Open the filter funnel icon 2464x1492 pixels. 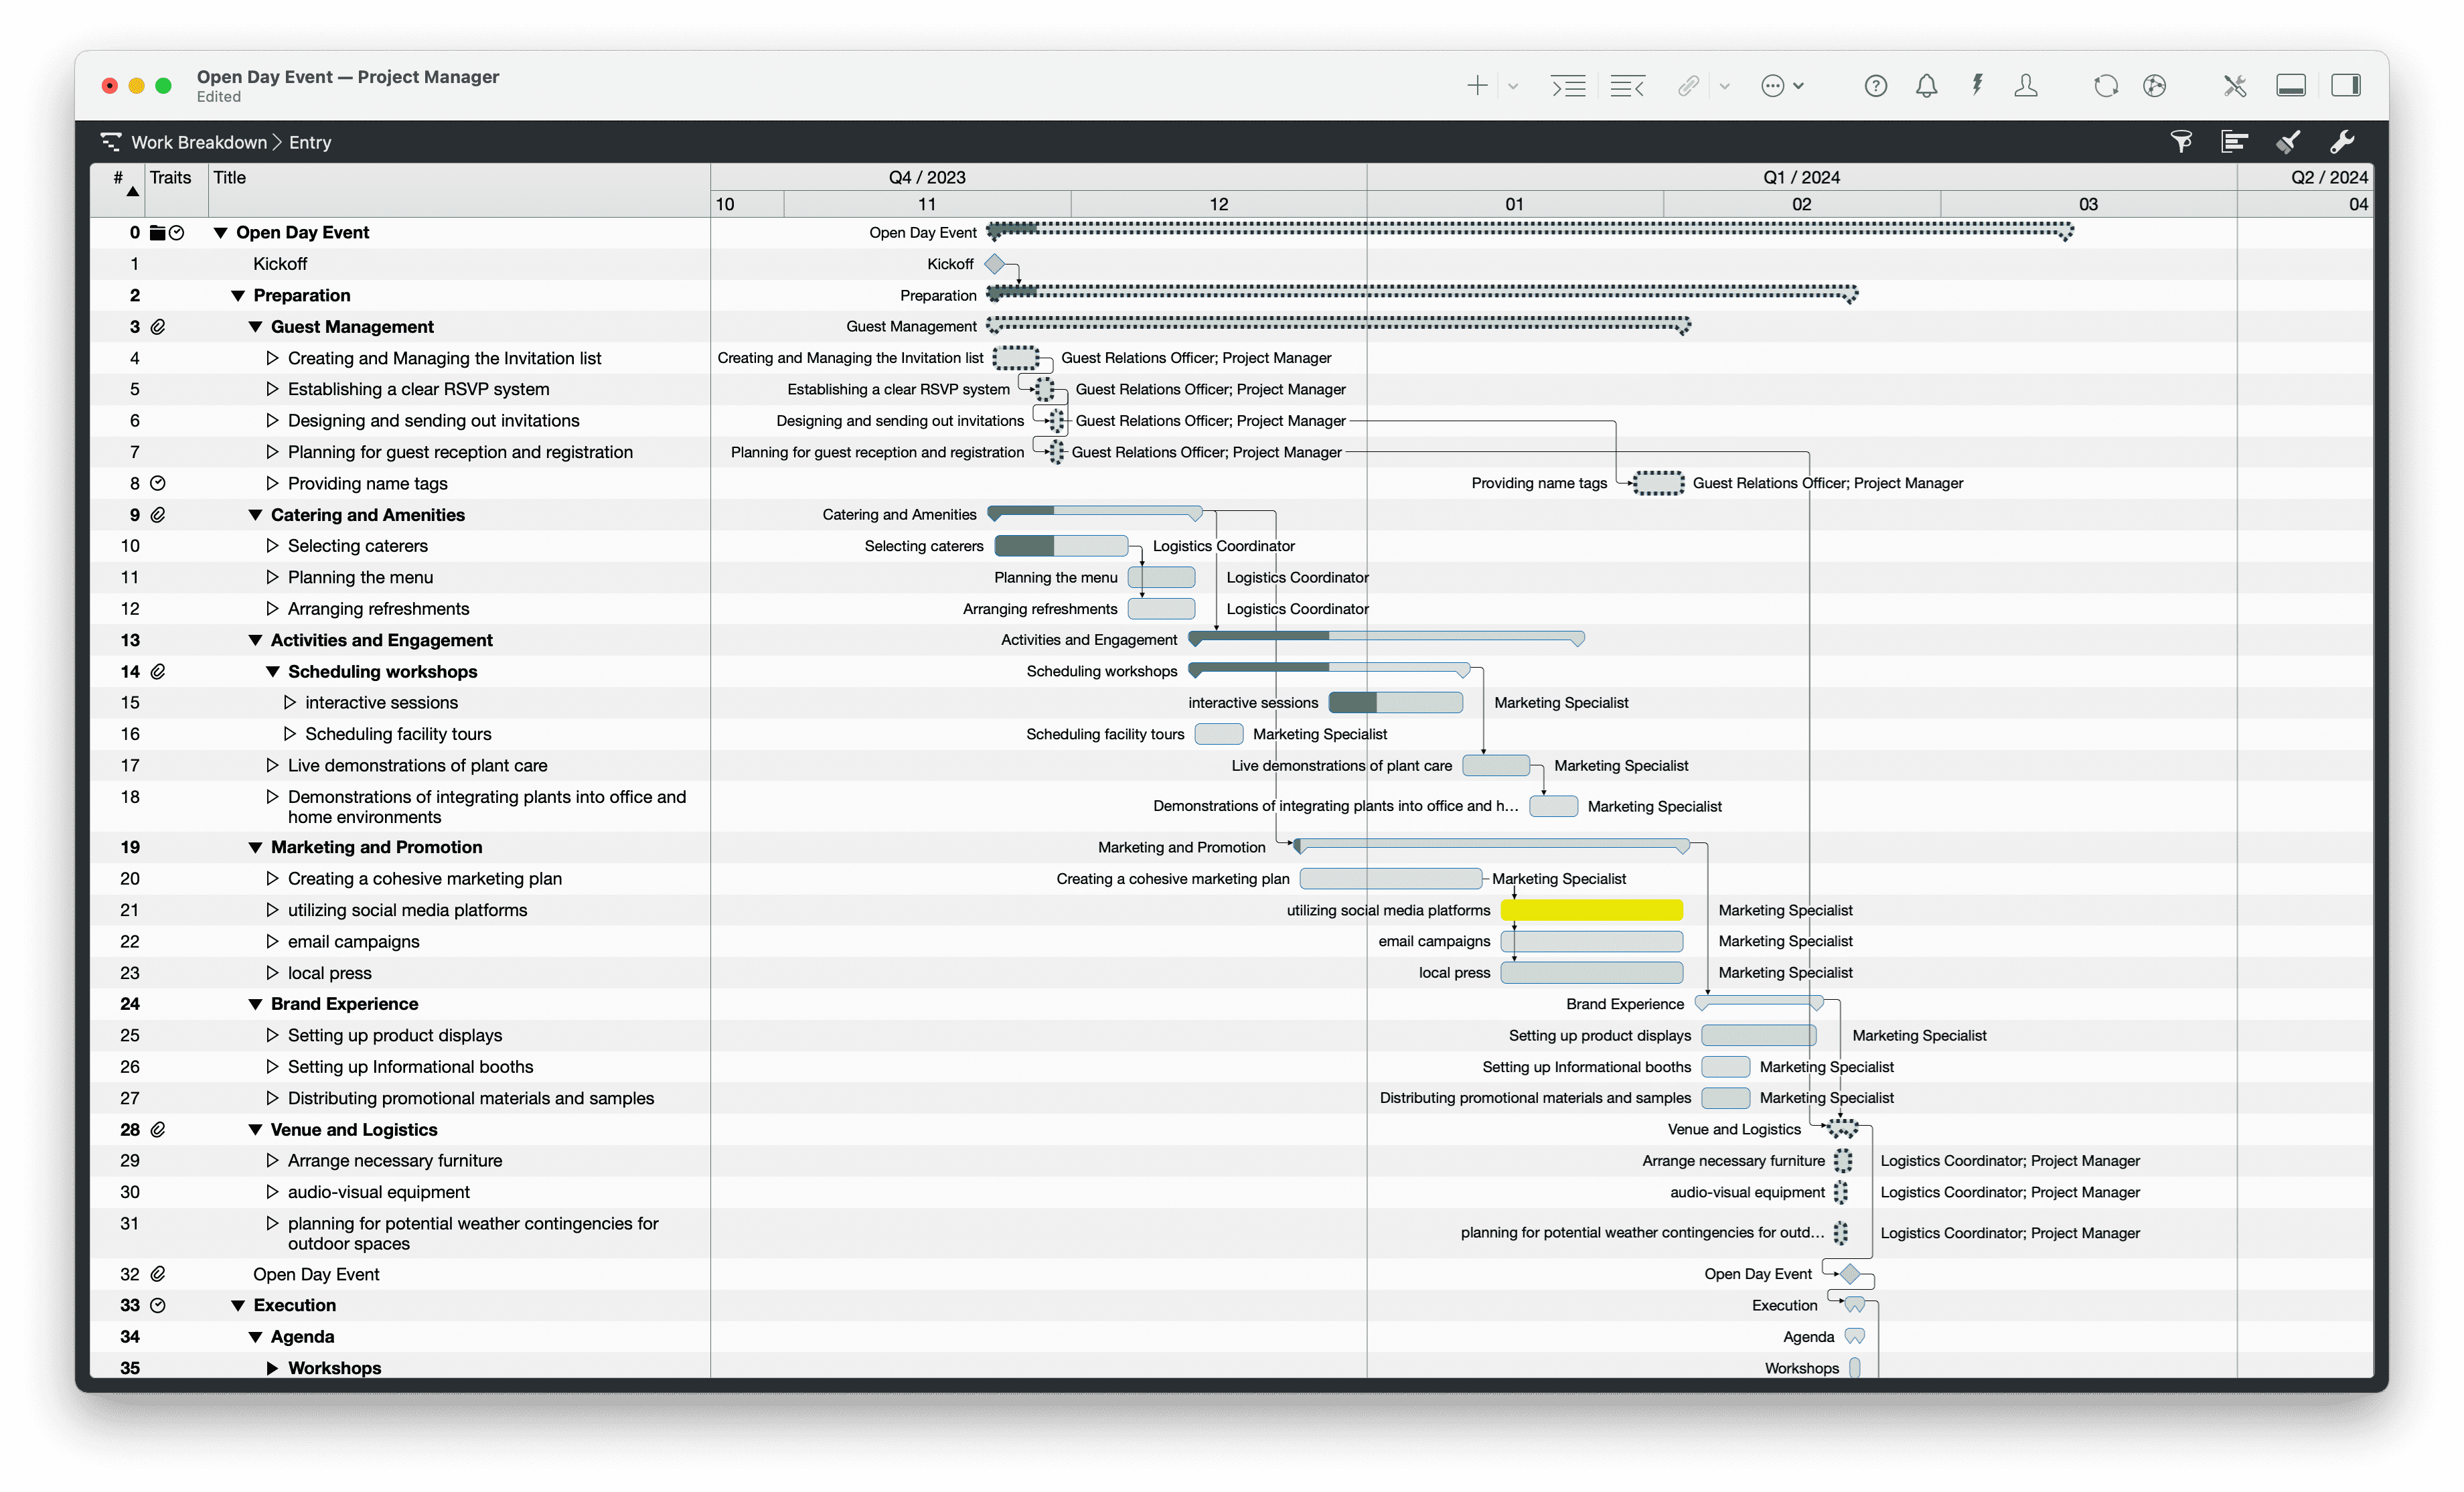[x=2181, y=142]
